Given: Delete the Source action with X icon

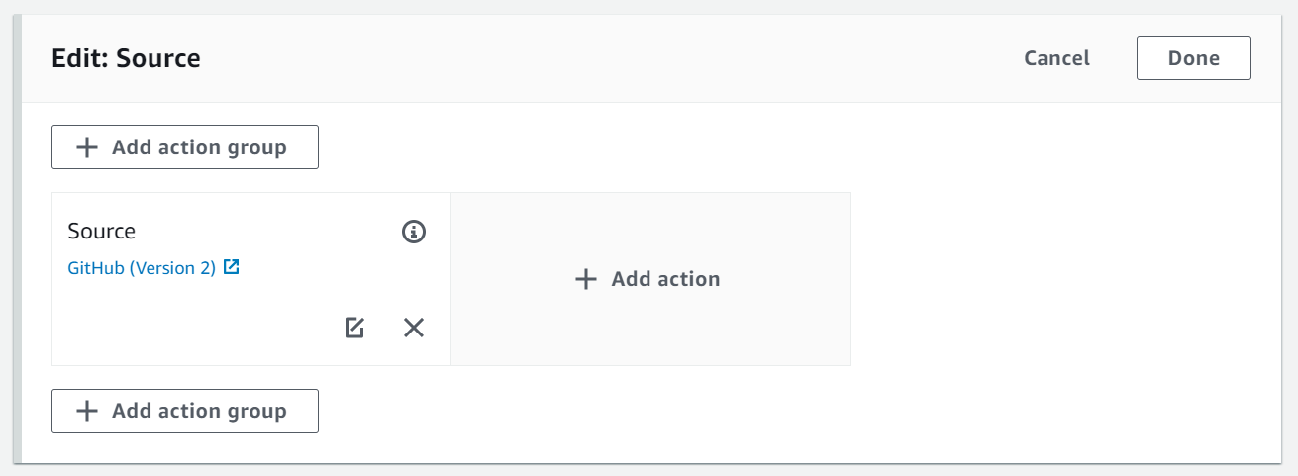Looking at the screenshot, I should [414, 328].
